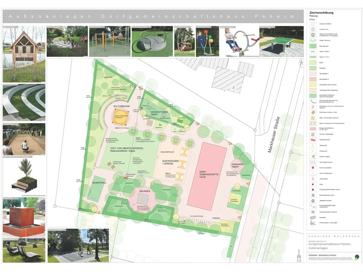This screenshot has height=272, width=363.
Task: Open the insect hotel photo
Action: (24, 54)
